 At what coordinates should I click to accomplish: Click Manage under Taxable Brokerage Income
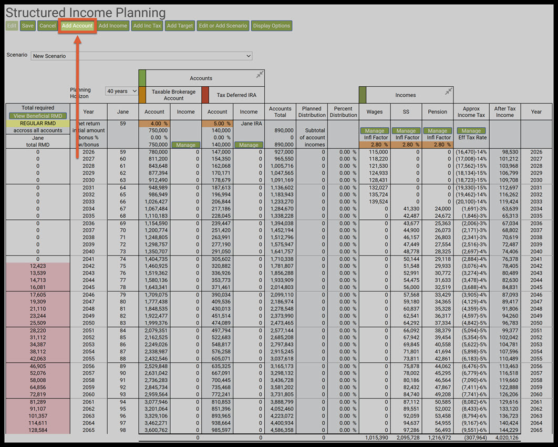pos(186,145)
